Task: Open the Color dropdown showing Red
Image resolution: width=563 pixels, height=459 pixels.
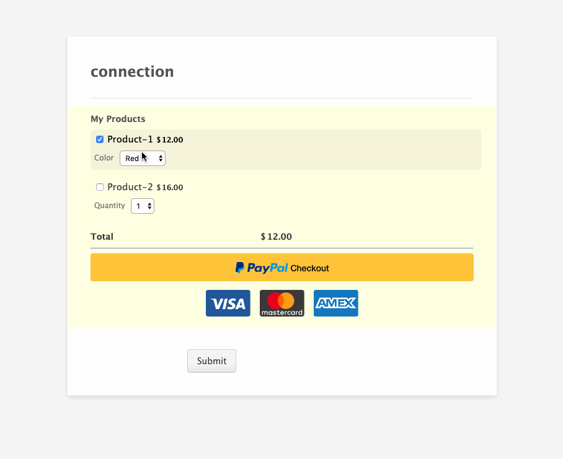Action: [x=143, y=158]
